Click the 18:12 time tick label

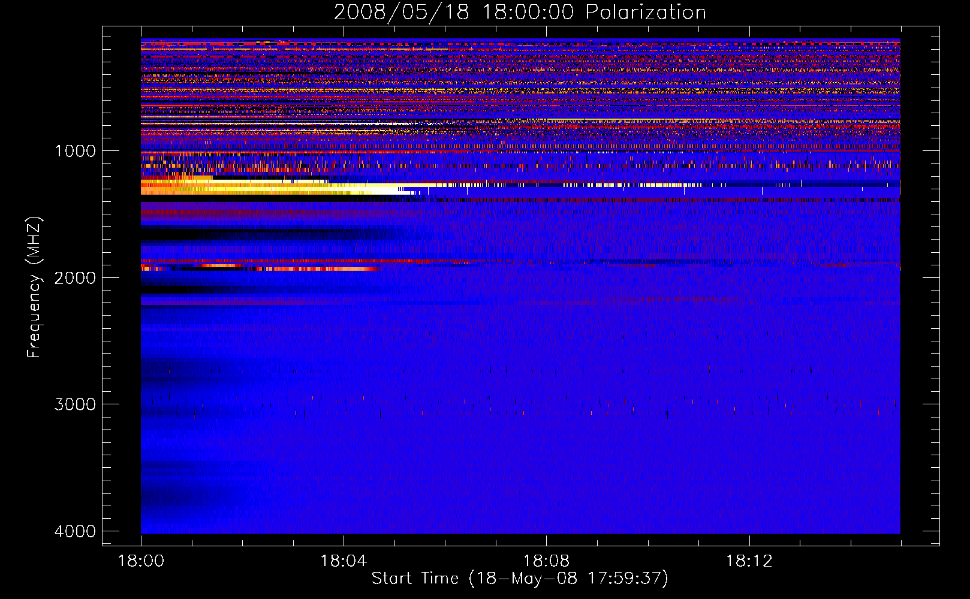pos(749,561)
